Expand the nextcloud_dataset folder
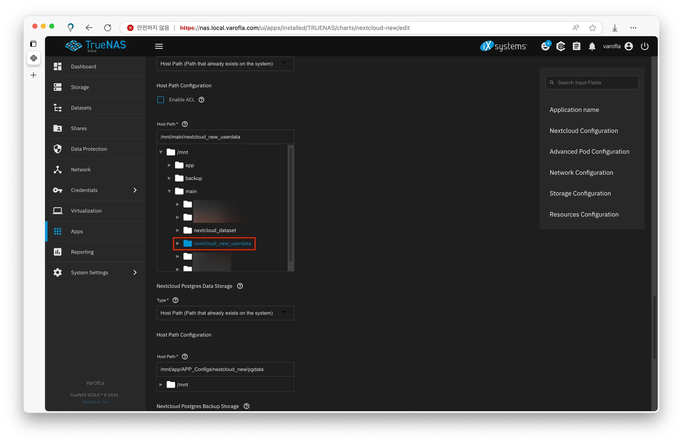 tap(177, 230)
